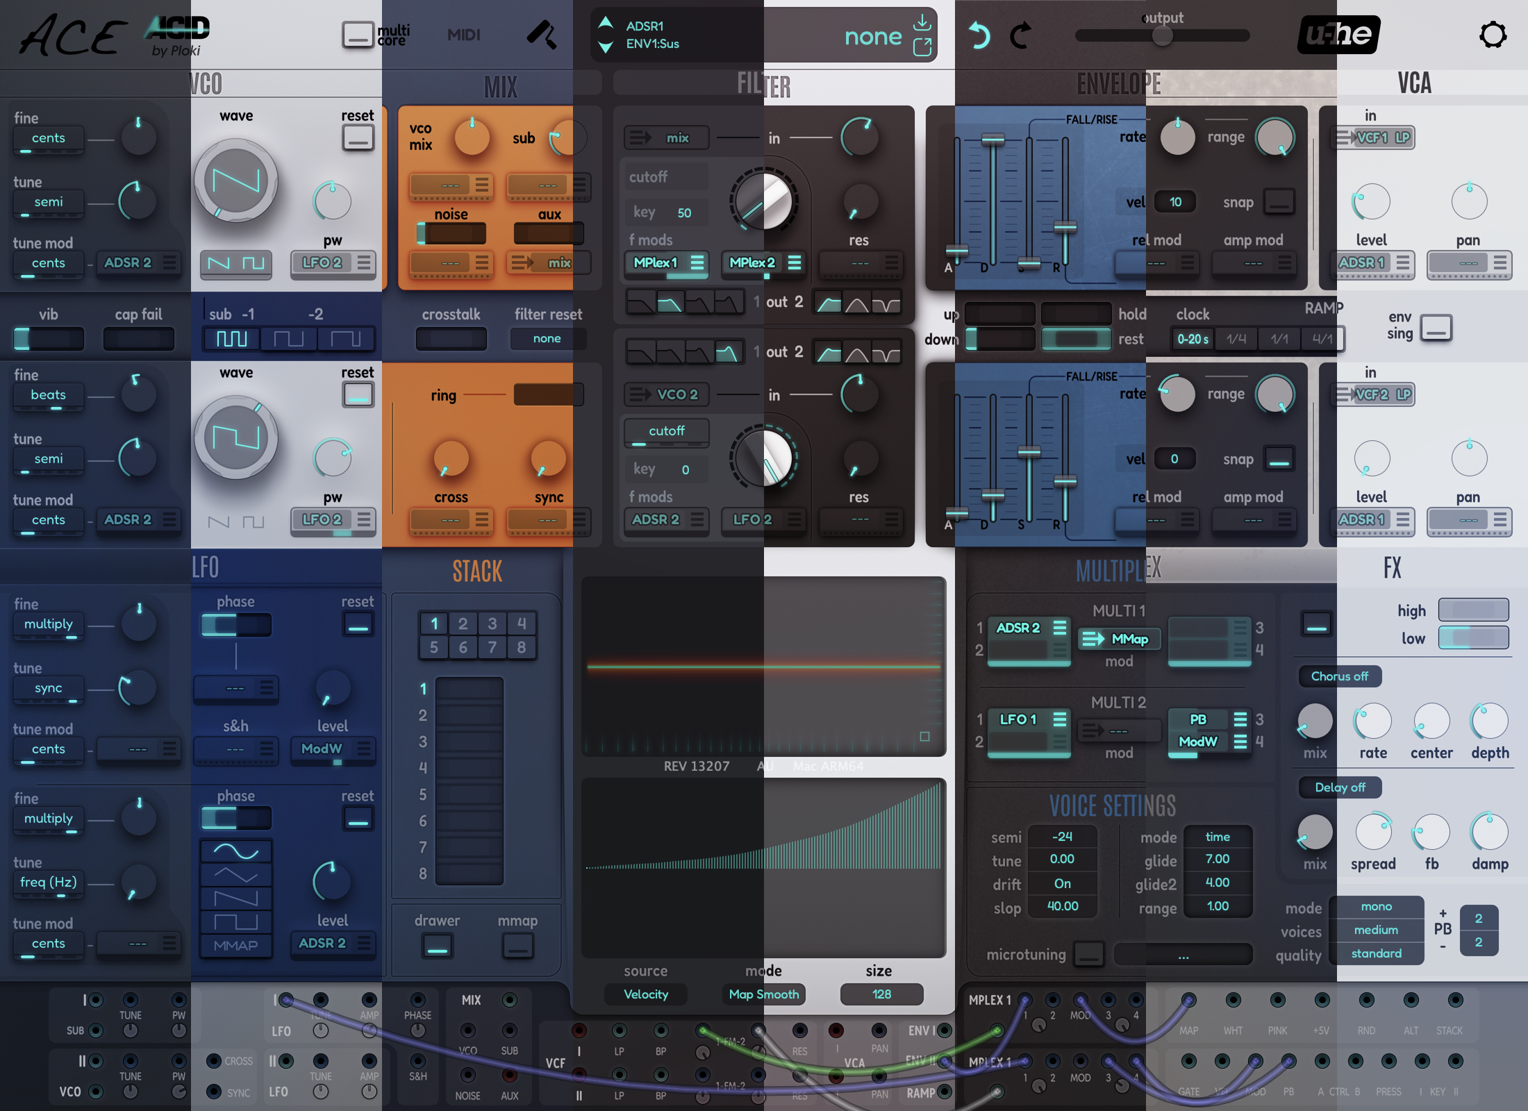This screenshot has height=1111, width=1528.
Task: Open settings with the gear icon
Action: click(x=1493, y=35)
